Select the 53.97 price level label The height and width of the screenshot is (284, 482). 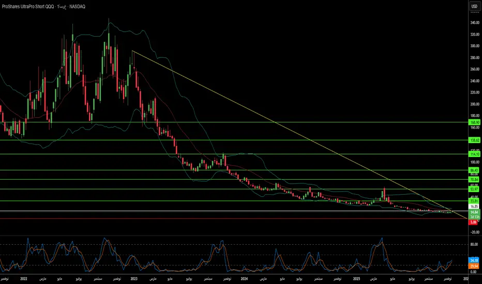[x=474, y=189]
